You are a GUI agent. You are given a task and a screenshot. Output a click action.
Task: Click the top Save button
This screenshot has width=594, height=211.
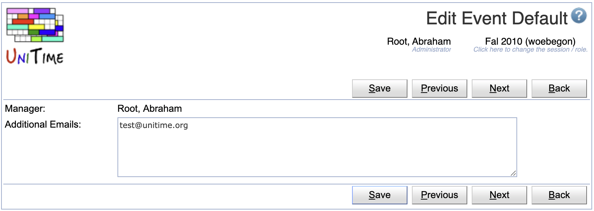[x=379, y=89]
